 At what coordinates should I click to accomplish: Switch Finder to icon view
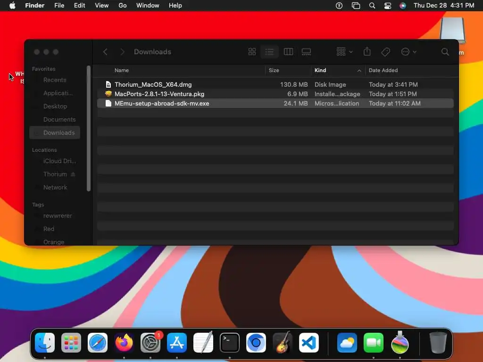tap(252, 52)
